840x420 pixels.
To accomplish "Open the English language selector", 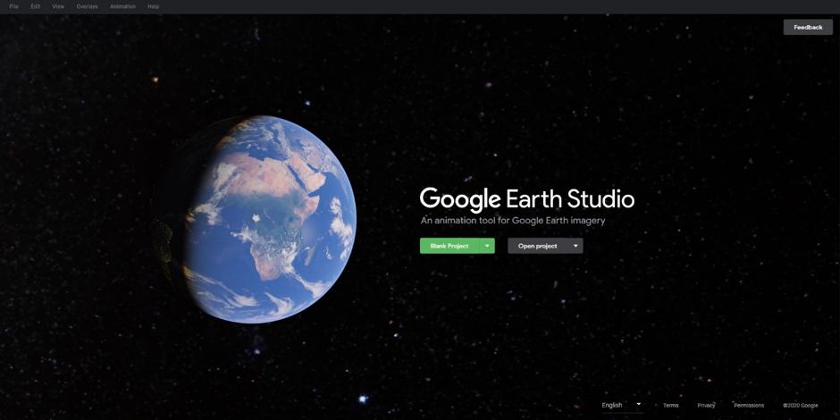I will click(x=621, y=405).
